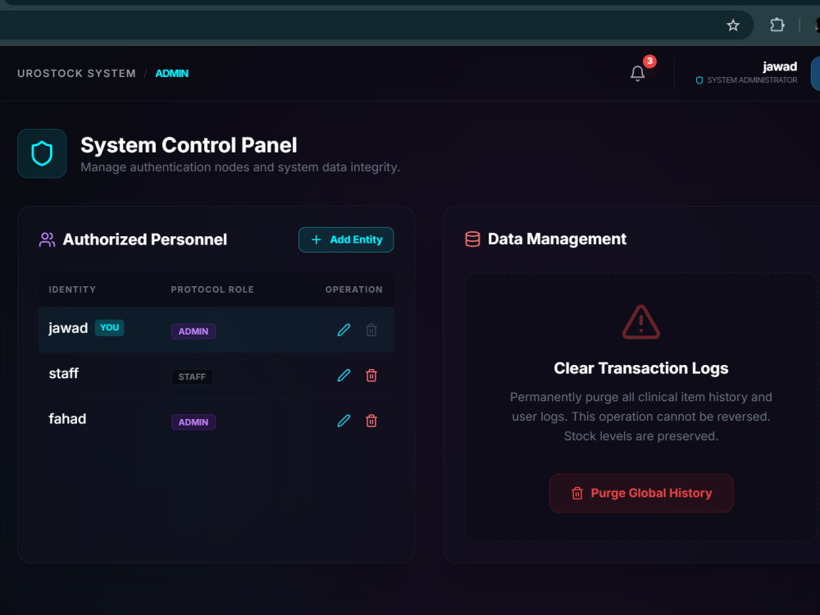Click the red notification count badge

649,61
